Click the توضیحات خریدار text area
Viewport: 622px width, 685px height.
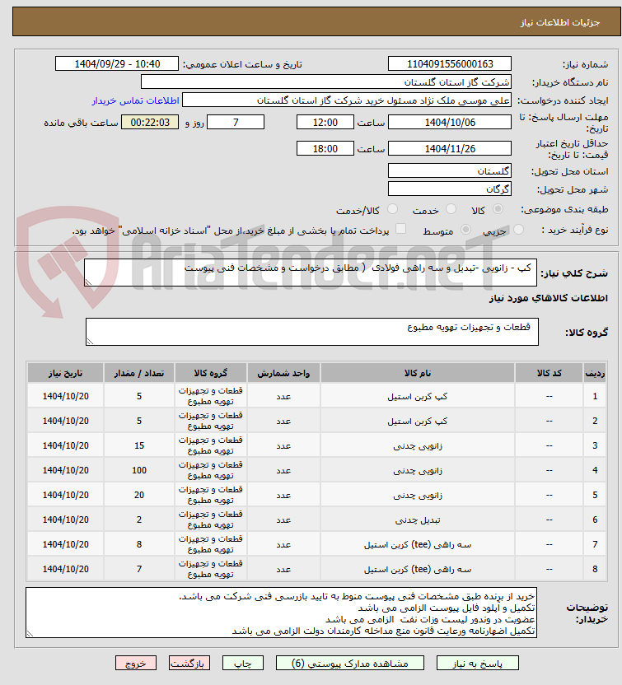click(281, 613)
